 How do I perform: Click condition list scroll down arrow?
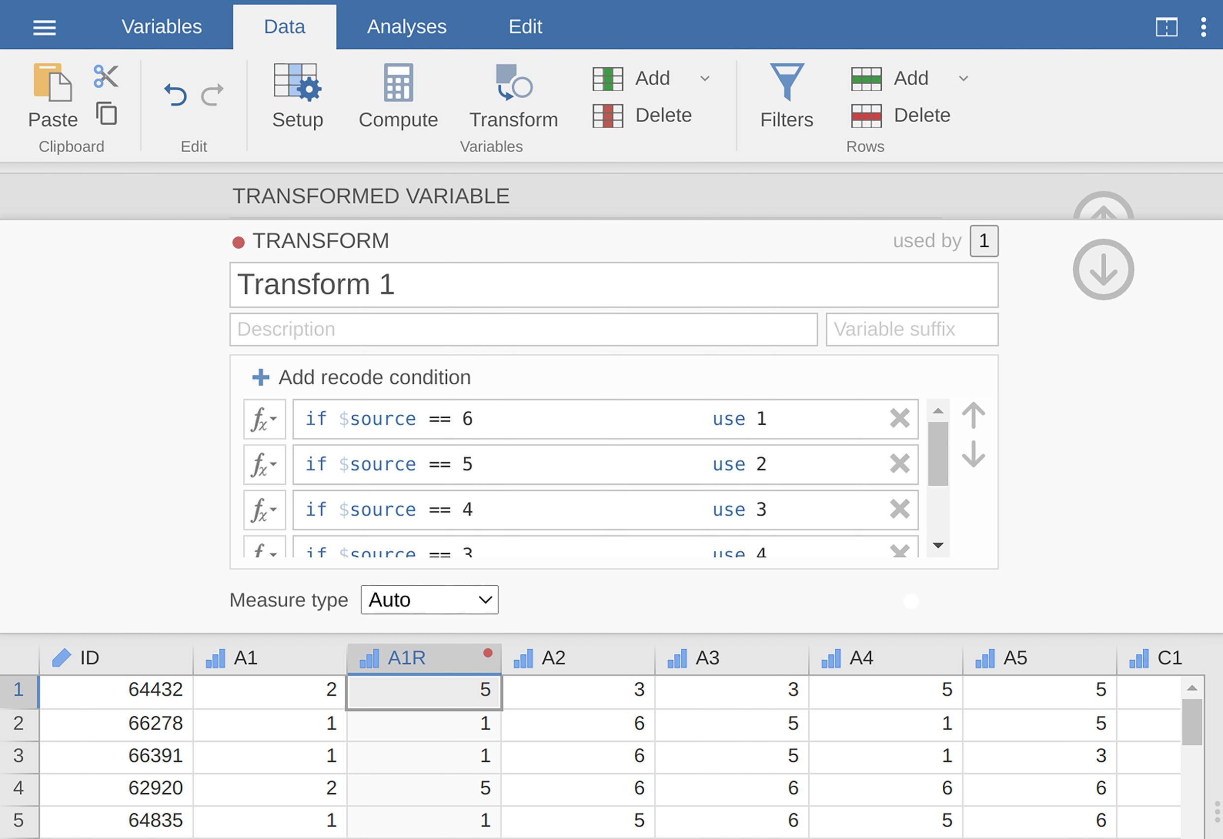pos(937,545)
